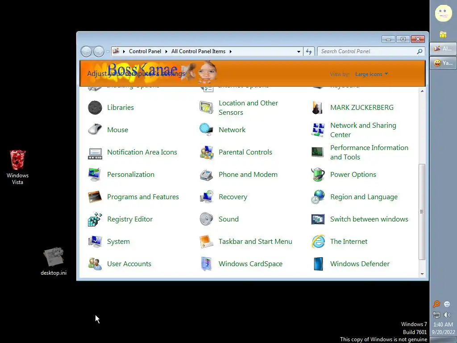457x343 pixels.
Task: Open the recent pages dropdown beside Forward button
Action: (x=108, y=52)
